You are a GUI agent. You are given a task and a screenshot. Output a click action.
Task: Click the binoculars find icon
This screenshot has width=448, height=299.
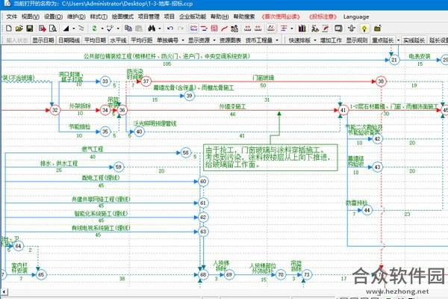[x=152, y=28]
